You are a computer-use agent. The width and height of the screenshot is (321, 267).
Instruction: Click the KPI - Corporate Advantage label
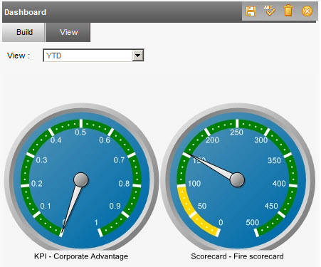point(81,256)
